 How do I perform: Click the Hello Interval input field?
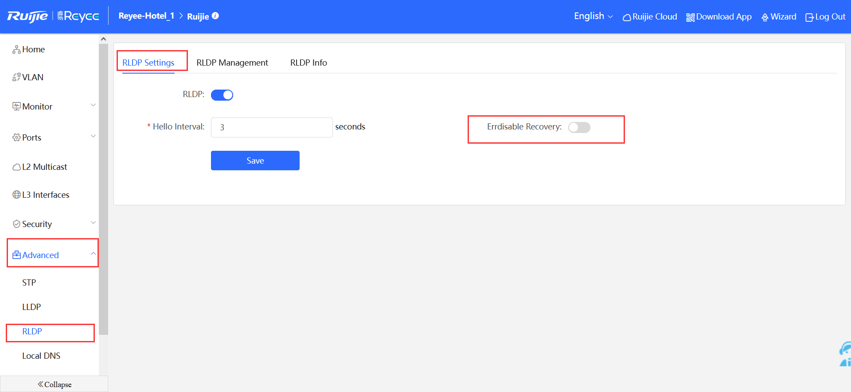[271, 127]
